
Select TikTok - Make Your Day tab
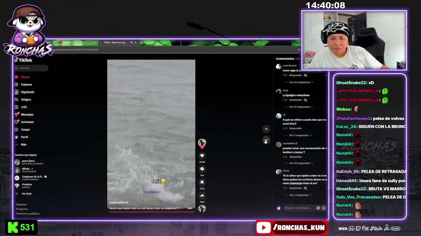[115, 43]
